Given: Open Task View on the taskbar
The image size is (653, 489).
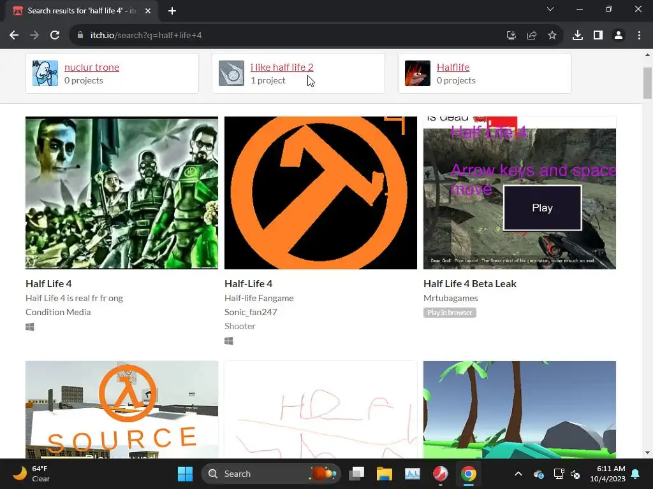Looking at the screenshot, I should click(356, 474).
